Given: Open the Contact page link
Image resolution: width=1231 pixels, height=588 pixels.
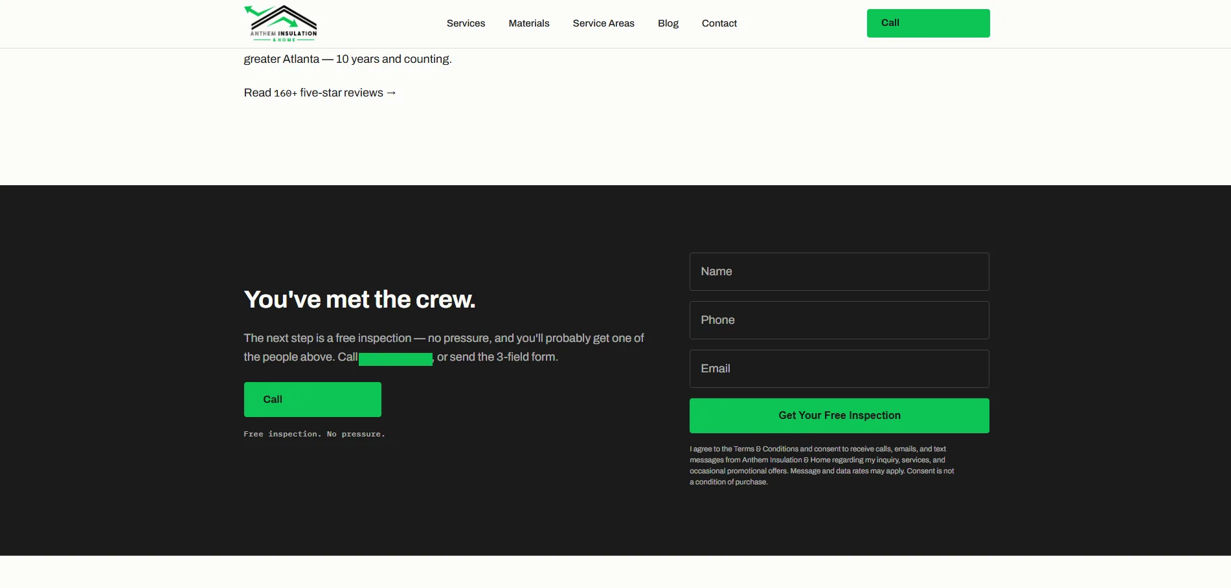Looking at the screenshot, I should pos(719,23).
